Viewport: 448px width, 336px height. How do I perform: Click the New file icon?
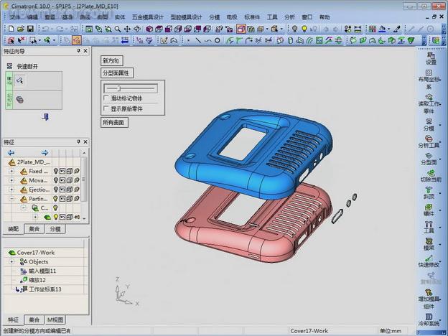(11, 29)
